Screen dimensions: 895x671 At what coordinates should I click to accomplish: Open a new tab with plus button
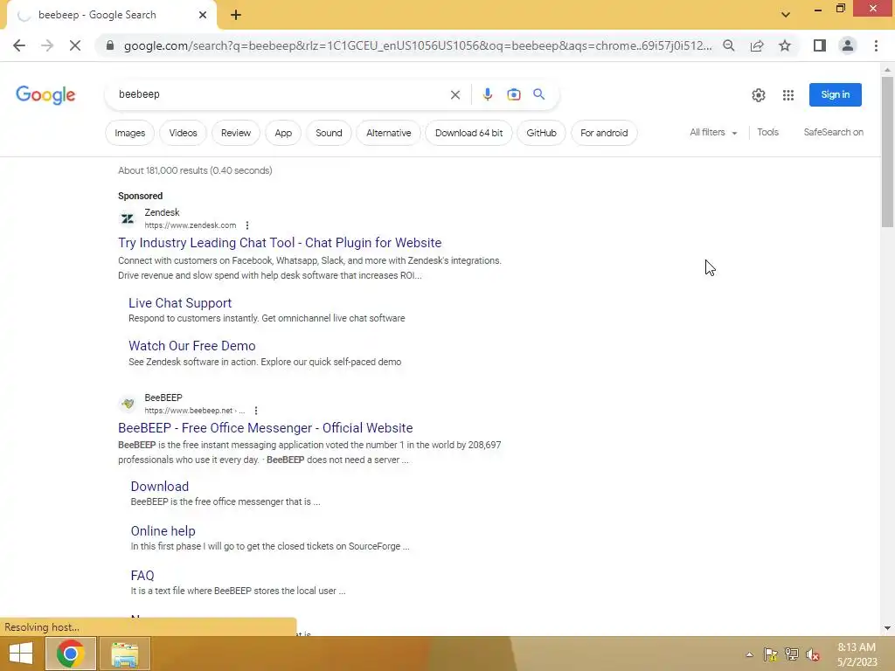coord(236,15)
